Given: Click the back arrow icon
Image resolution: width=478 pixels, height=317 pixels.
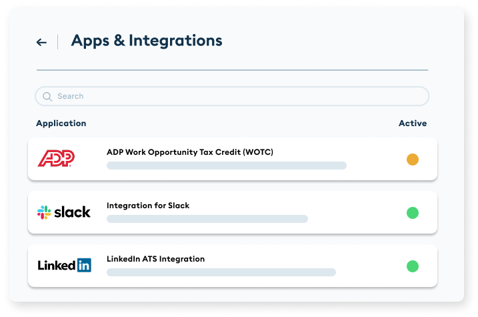Looking at the screenshot, I should [41, 42].
